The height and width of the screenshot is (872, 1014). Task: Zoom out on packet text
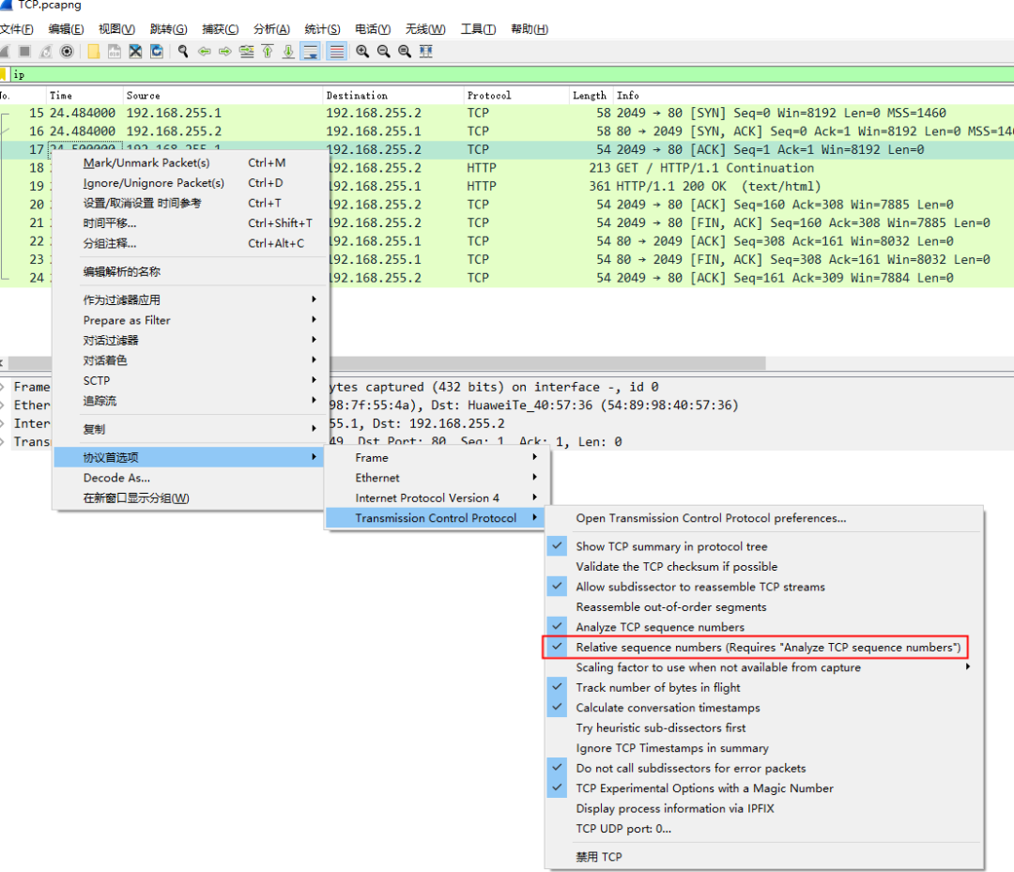coord(383,51)
